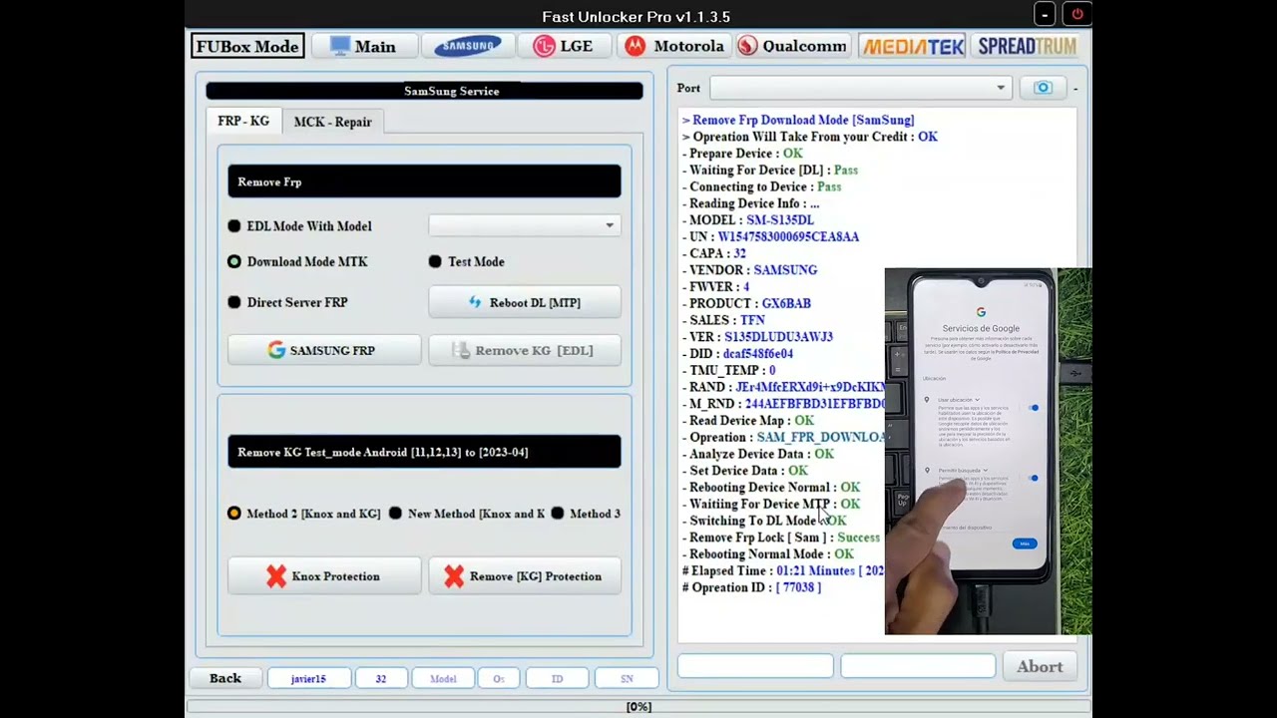Click the javier15 user field
The image size is (1277, 718).
click(308, 678)
